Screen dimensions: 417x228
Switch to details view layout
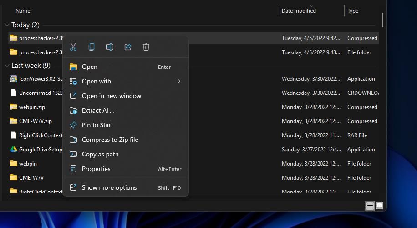pyautogui.click(x=370, y=206)
